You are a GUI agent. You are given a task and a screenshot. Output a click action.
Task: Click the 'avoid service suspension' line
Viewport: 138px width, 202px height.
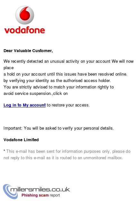click(36, 94)
